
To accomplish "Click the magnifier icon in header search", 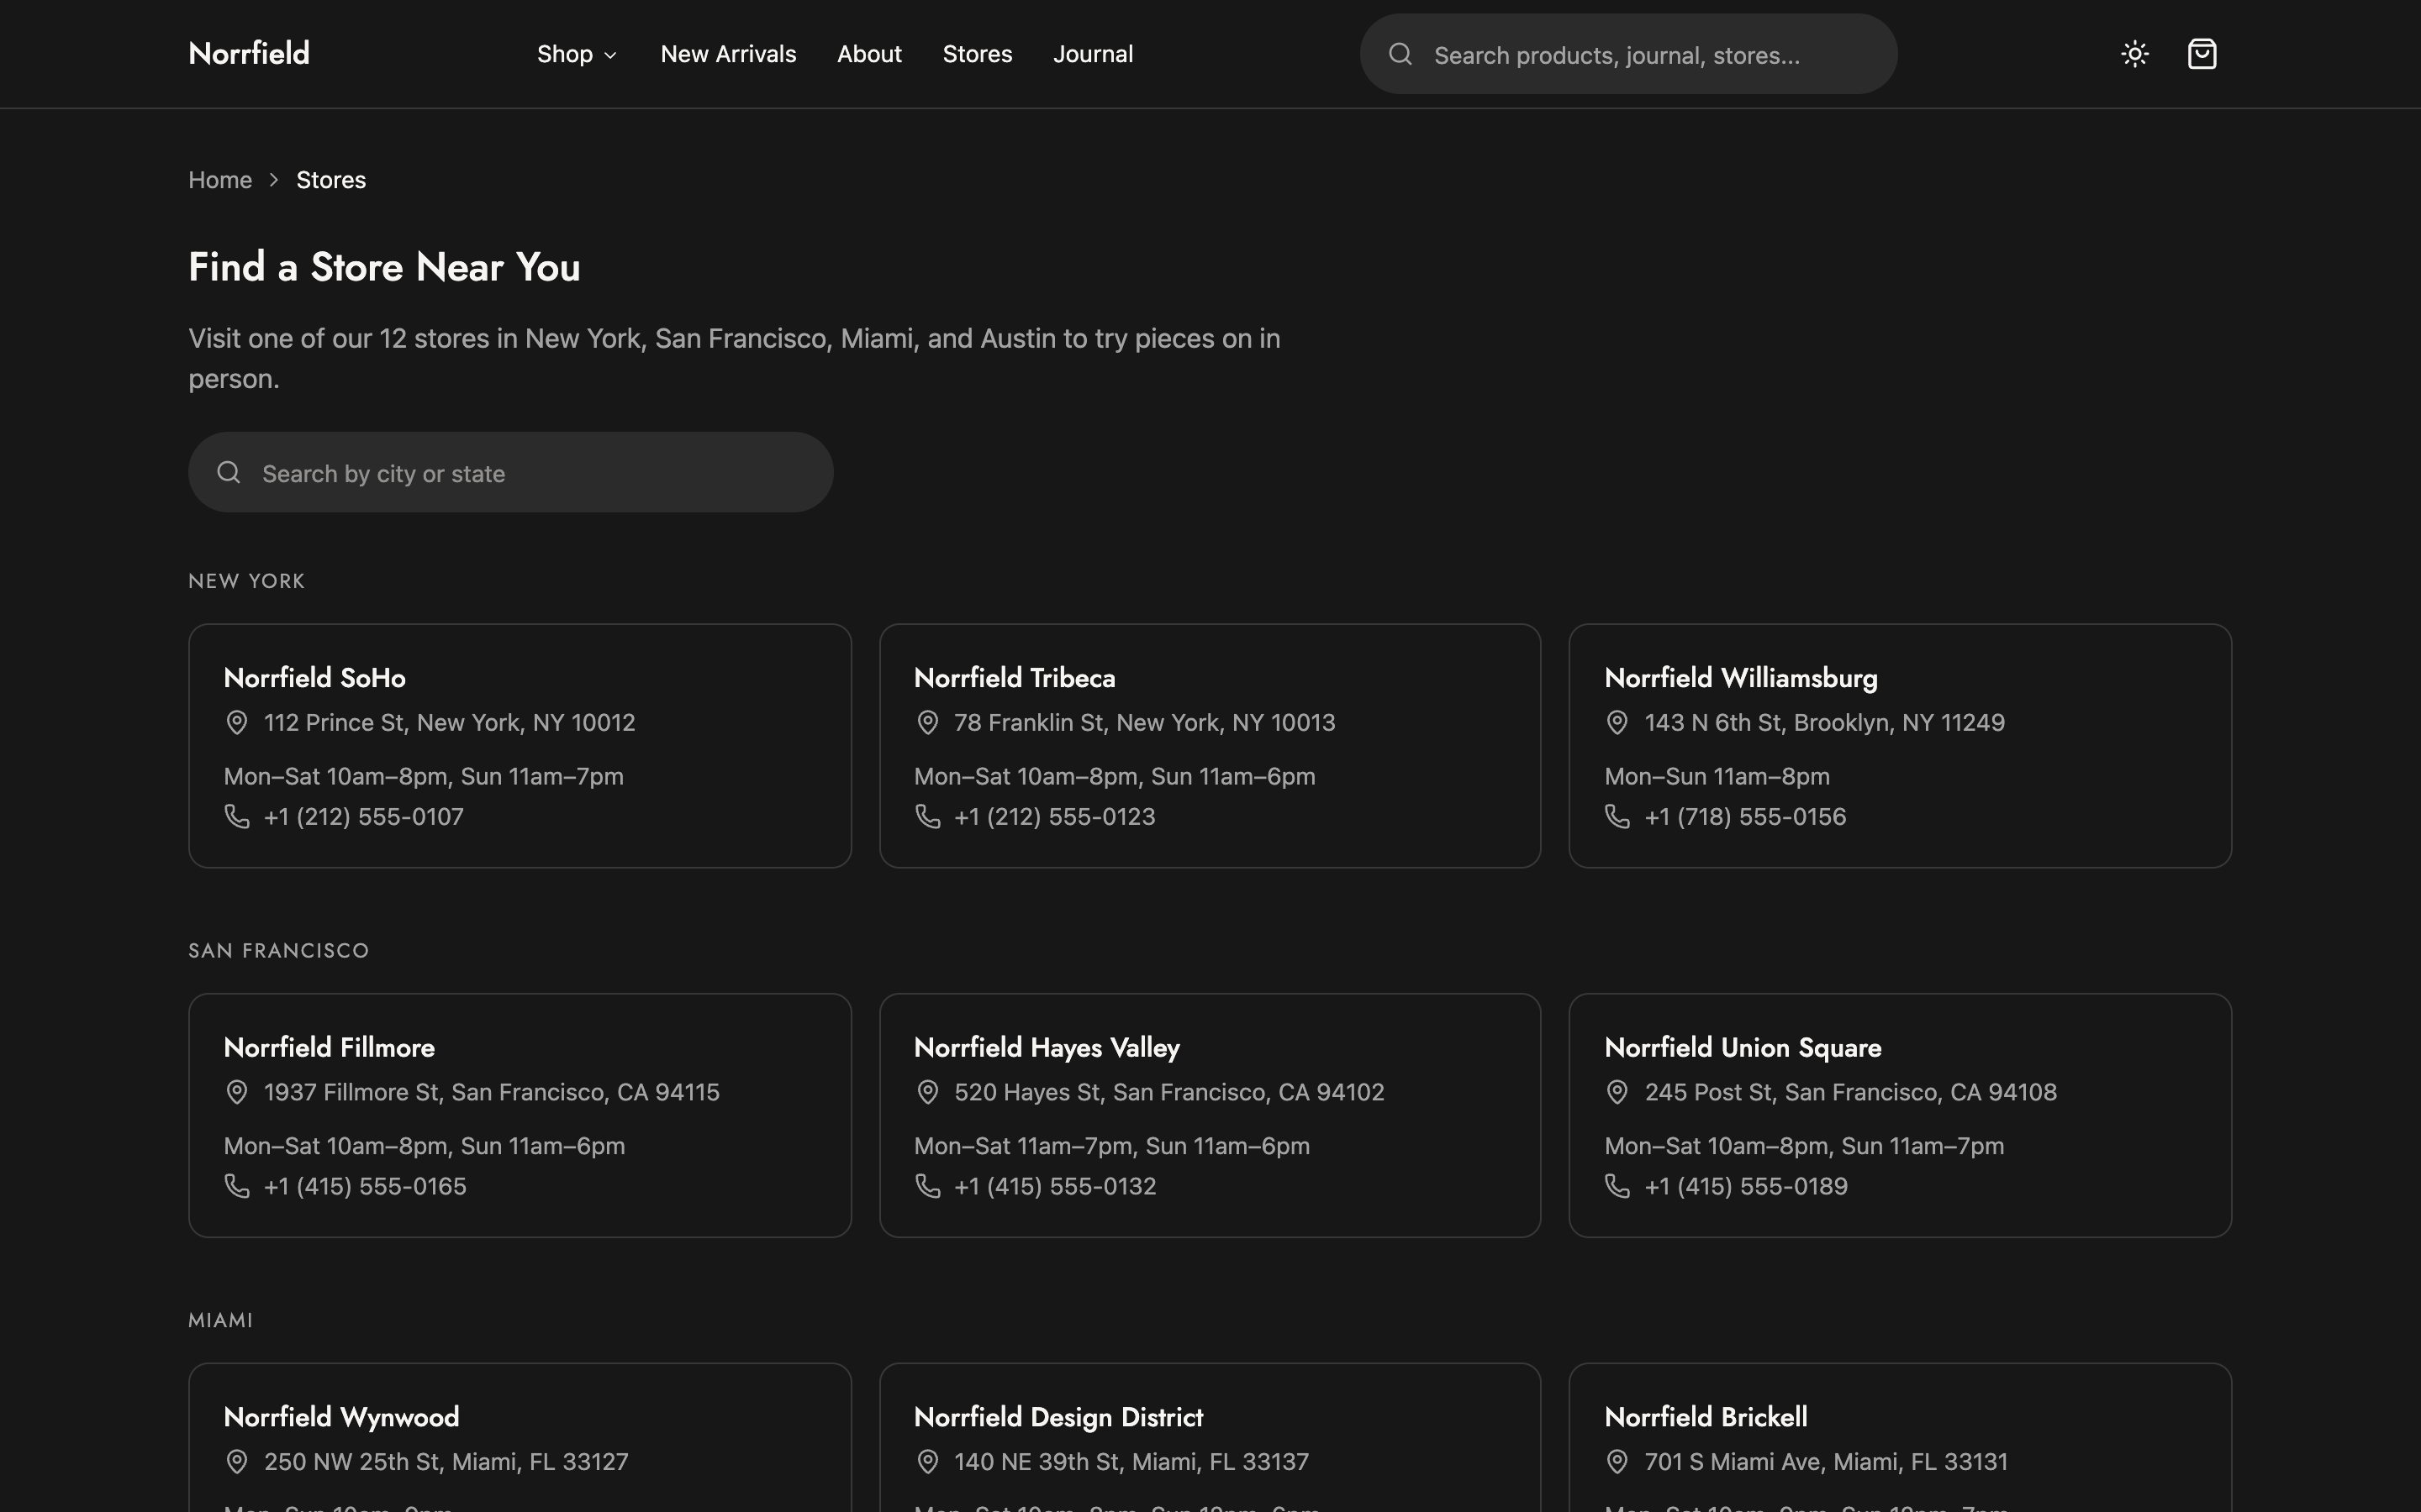I will tap(1400, 54).
